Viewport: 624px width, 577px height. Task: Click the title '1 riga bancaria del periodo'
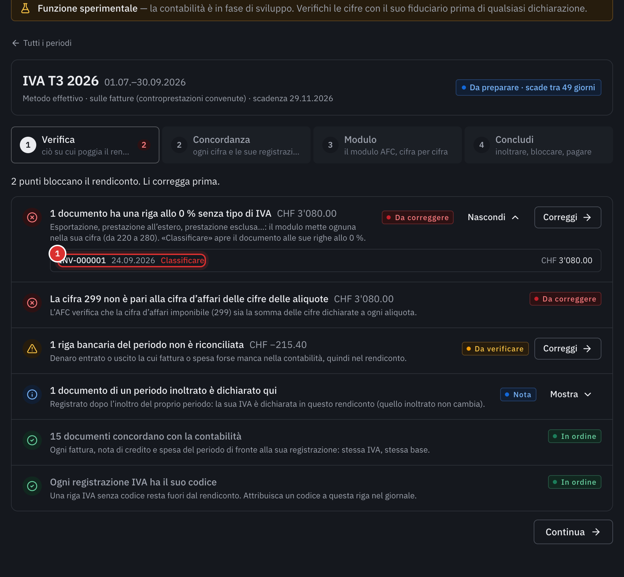(147, 345)
